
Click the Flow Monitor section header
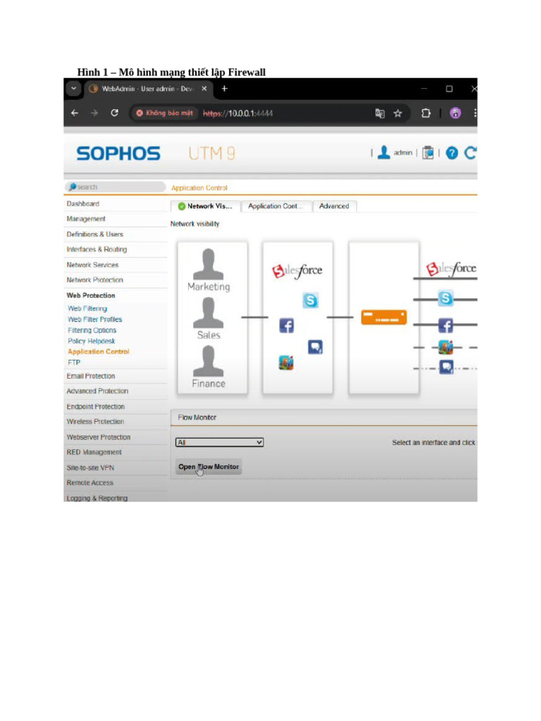coord(324,418)
